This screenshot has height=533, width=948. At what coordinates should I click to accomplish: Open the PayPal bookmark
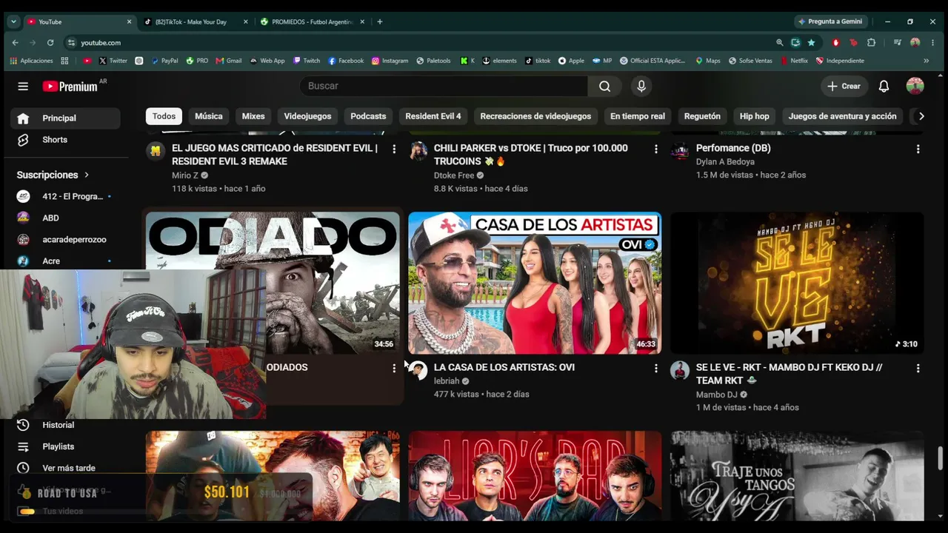(164, 61)
